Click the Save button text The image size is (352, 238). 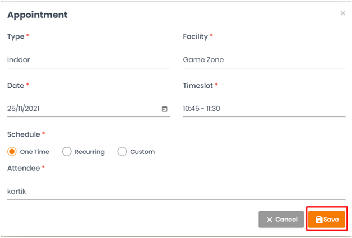click(331, 220)
